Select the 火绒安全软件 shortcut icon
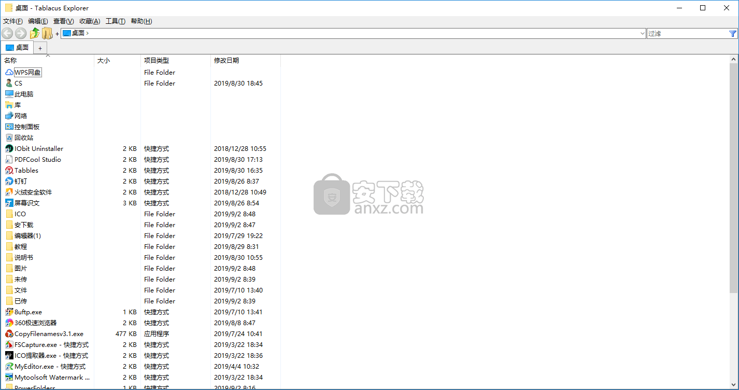The width and height of the screenshot is (739, 390). pos(9,192)
